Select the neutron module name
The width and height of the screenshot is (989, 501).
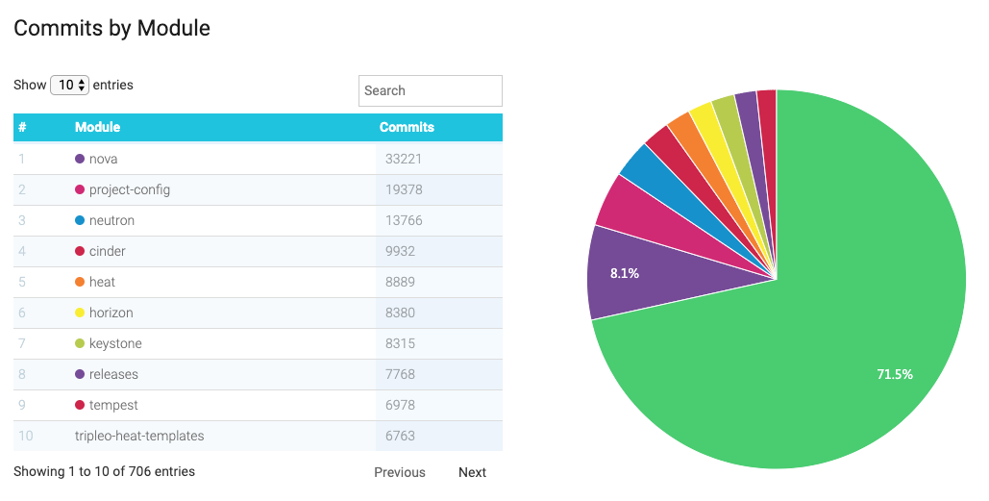pyautogui.click(x=111, y=221)
